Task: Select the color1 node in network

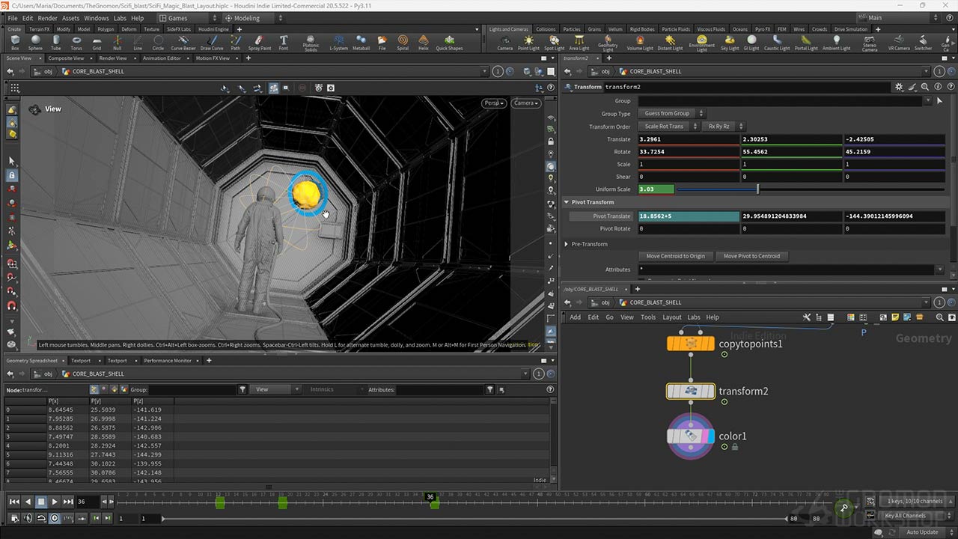Action: point(690,436)
